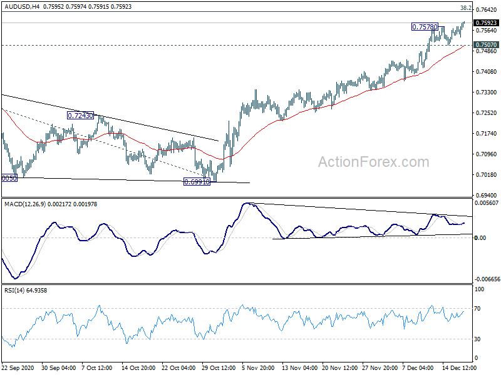Click the RSI(14) indicator label

tap(14, 290)
